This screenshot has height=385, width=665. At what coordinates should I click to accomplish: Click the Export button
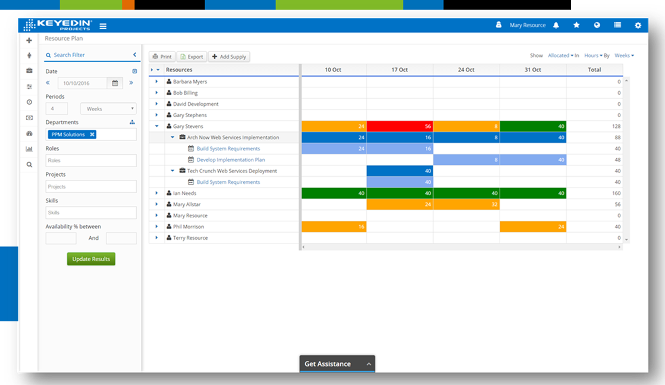point(192,57)
